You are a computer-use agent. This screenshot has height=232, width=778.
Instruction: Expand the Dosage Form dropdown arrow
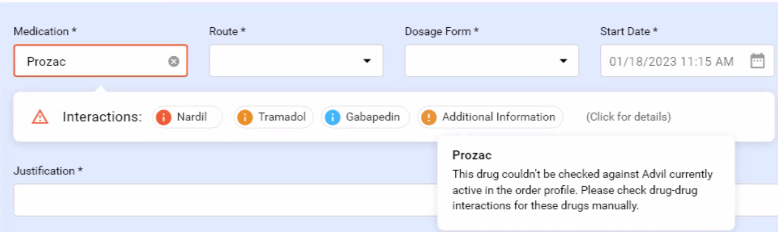click(563, 61)
